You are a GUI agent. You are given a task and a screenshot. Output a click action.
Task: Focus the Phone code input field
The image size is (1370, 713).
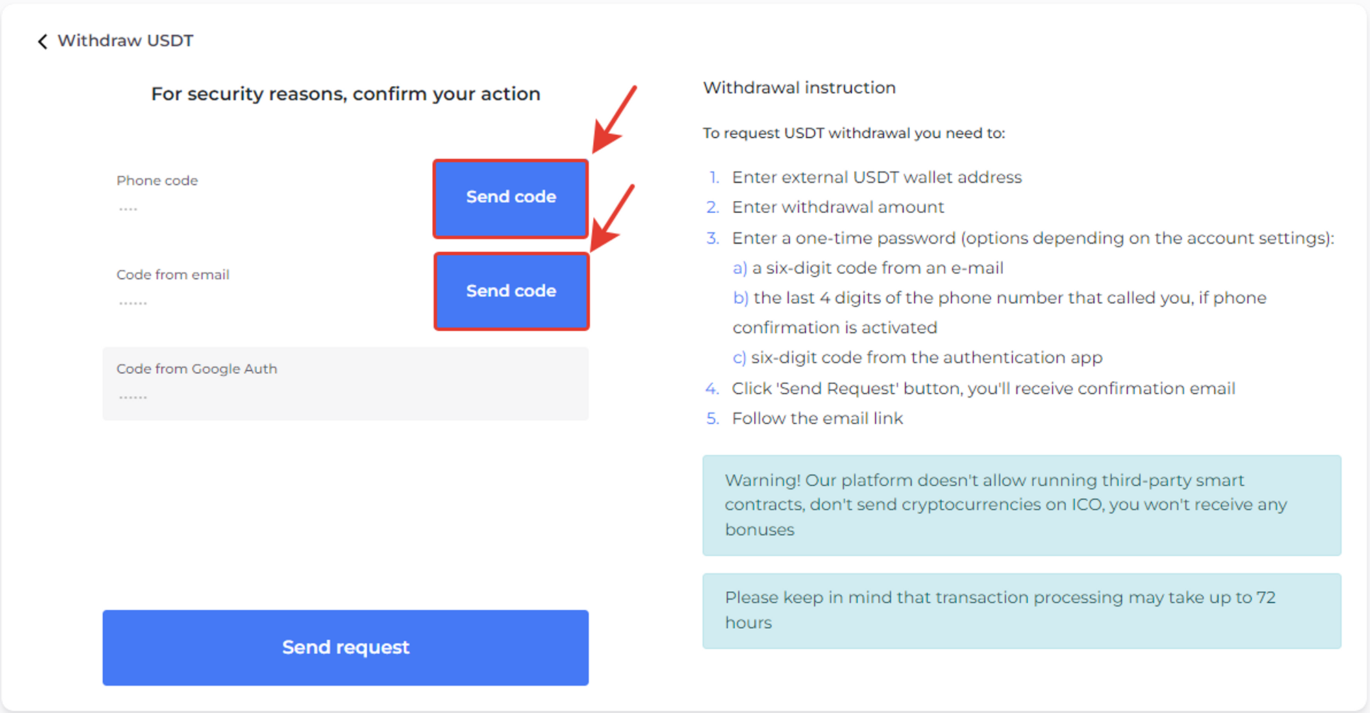(267, 196)
